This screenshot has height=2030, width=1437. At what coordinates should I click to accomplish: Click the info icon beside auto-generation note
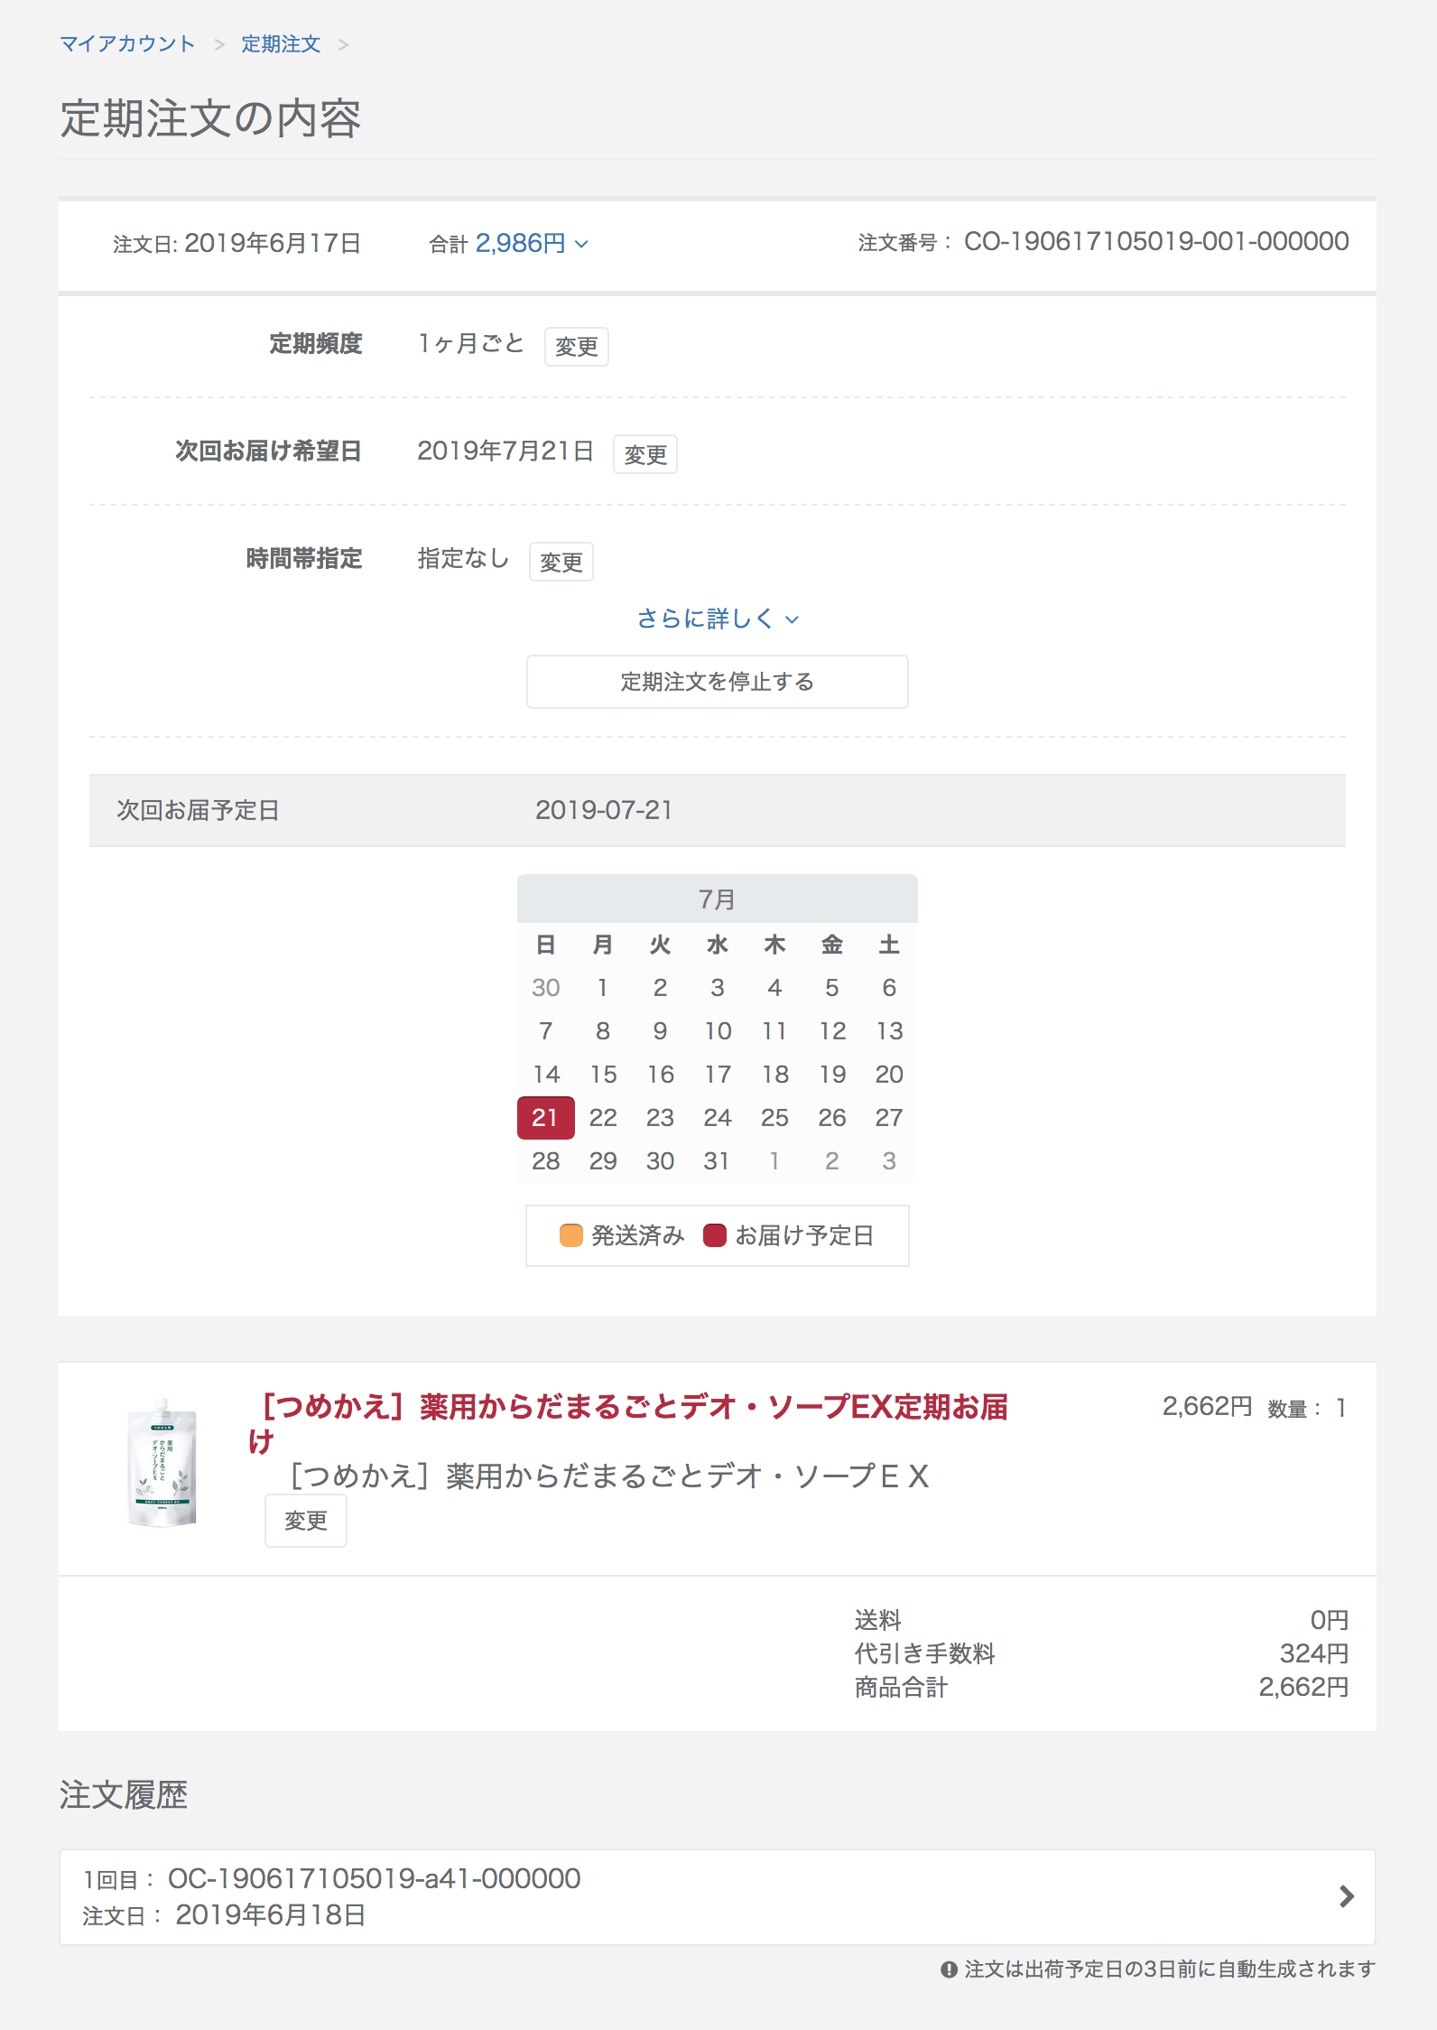[x=949, y=1969]
